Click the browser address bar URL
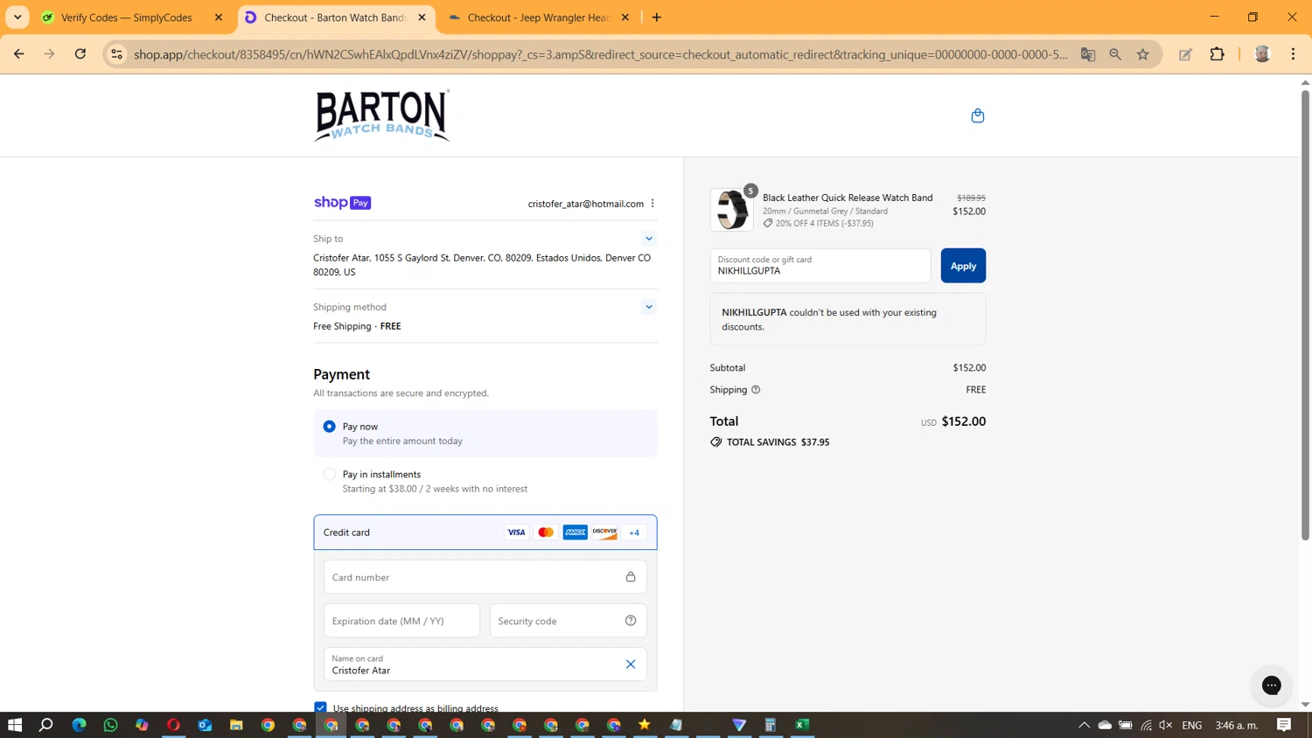 pyautogui.click(x=601, y=54)
